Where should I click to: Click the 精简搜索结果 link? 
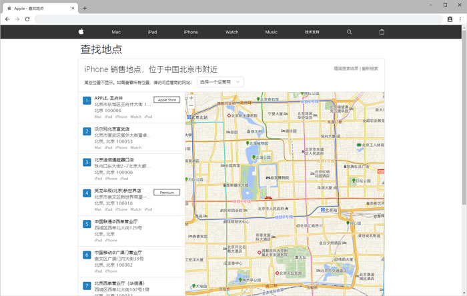click(346, 69)
